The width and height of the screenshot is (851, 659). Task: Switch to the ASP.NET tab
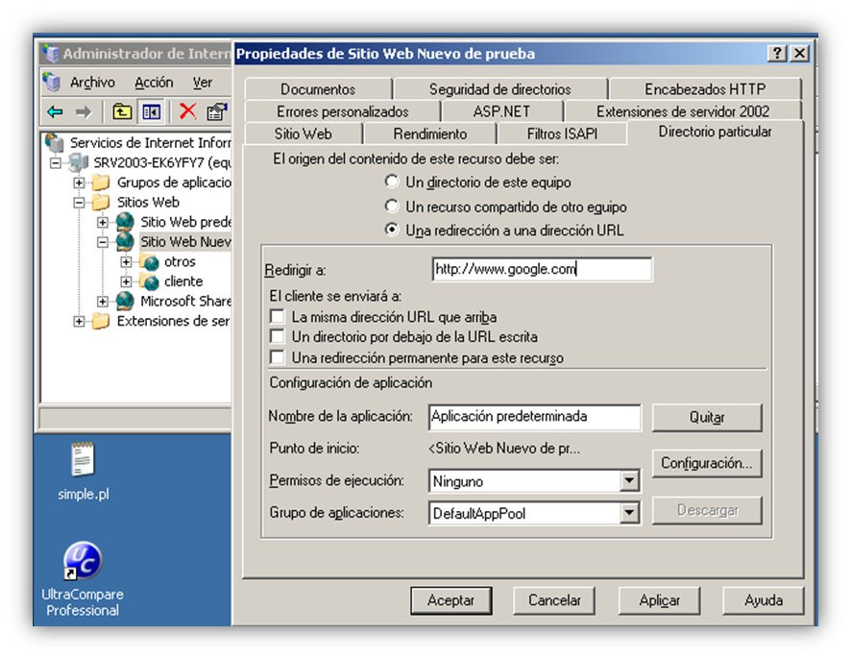[501, 111]
